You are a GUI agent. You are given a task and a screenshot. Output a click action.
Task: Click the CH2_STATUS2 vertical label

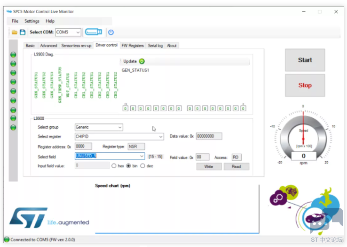[100, 85]
